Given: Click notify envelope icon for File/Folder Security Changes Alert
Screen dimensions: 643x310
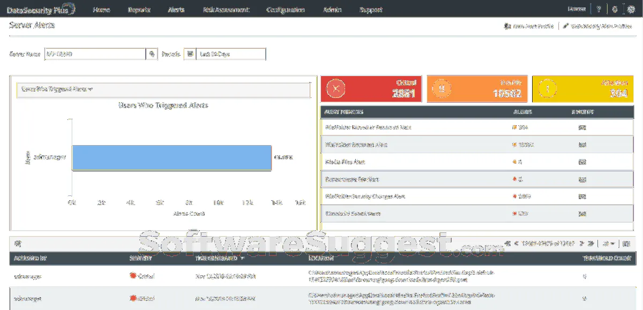Looking at the screenshot, I should [x=582, y=196].
